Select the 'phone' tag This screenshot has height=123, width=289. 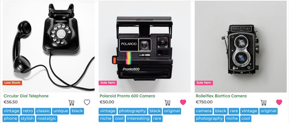coord(11,118)
